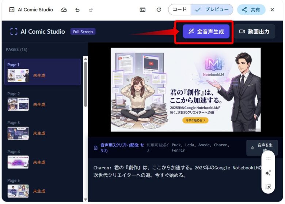Switch to the プレビュー tab
The height and width of the screenshot is (204, 285).
[x=212, y=10]
